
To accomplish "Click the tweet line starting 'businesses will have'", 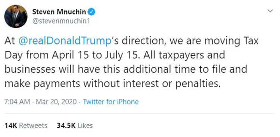I will pos(126,70).
